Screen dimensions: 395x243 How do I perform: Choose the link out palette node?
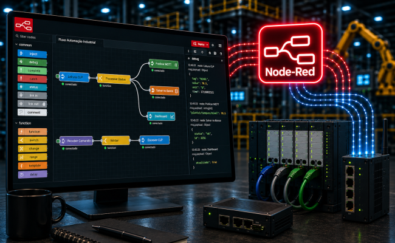(x=32, y=104)
